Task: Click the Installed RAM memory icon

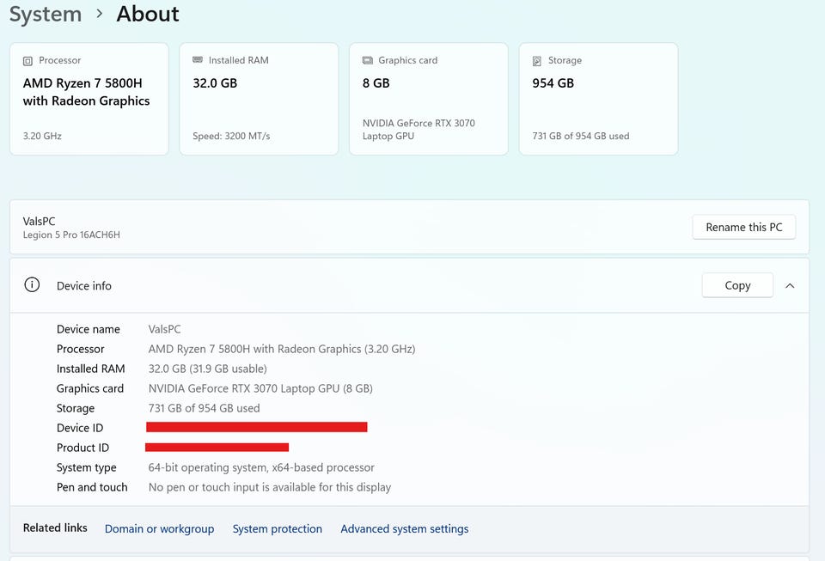Action: tap(198, 60)
